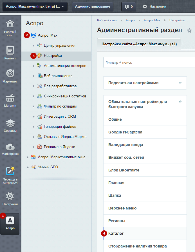Click the Интеграция с CRM chart icon

click(40, 116)
